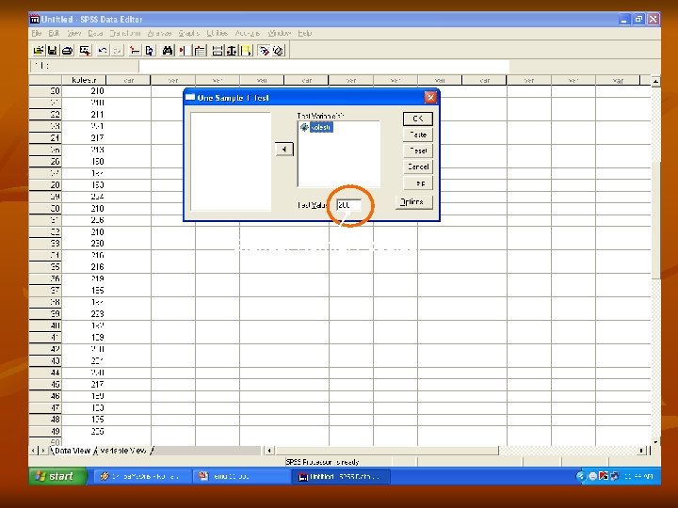Click the vertical scrollbar up arrow
678x508 pixels.
656,81
